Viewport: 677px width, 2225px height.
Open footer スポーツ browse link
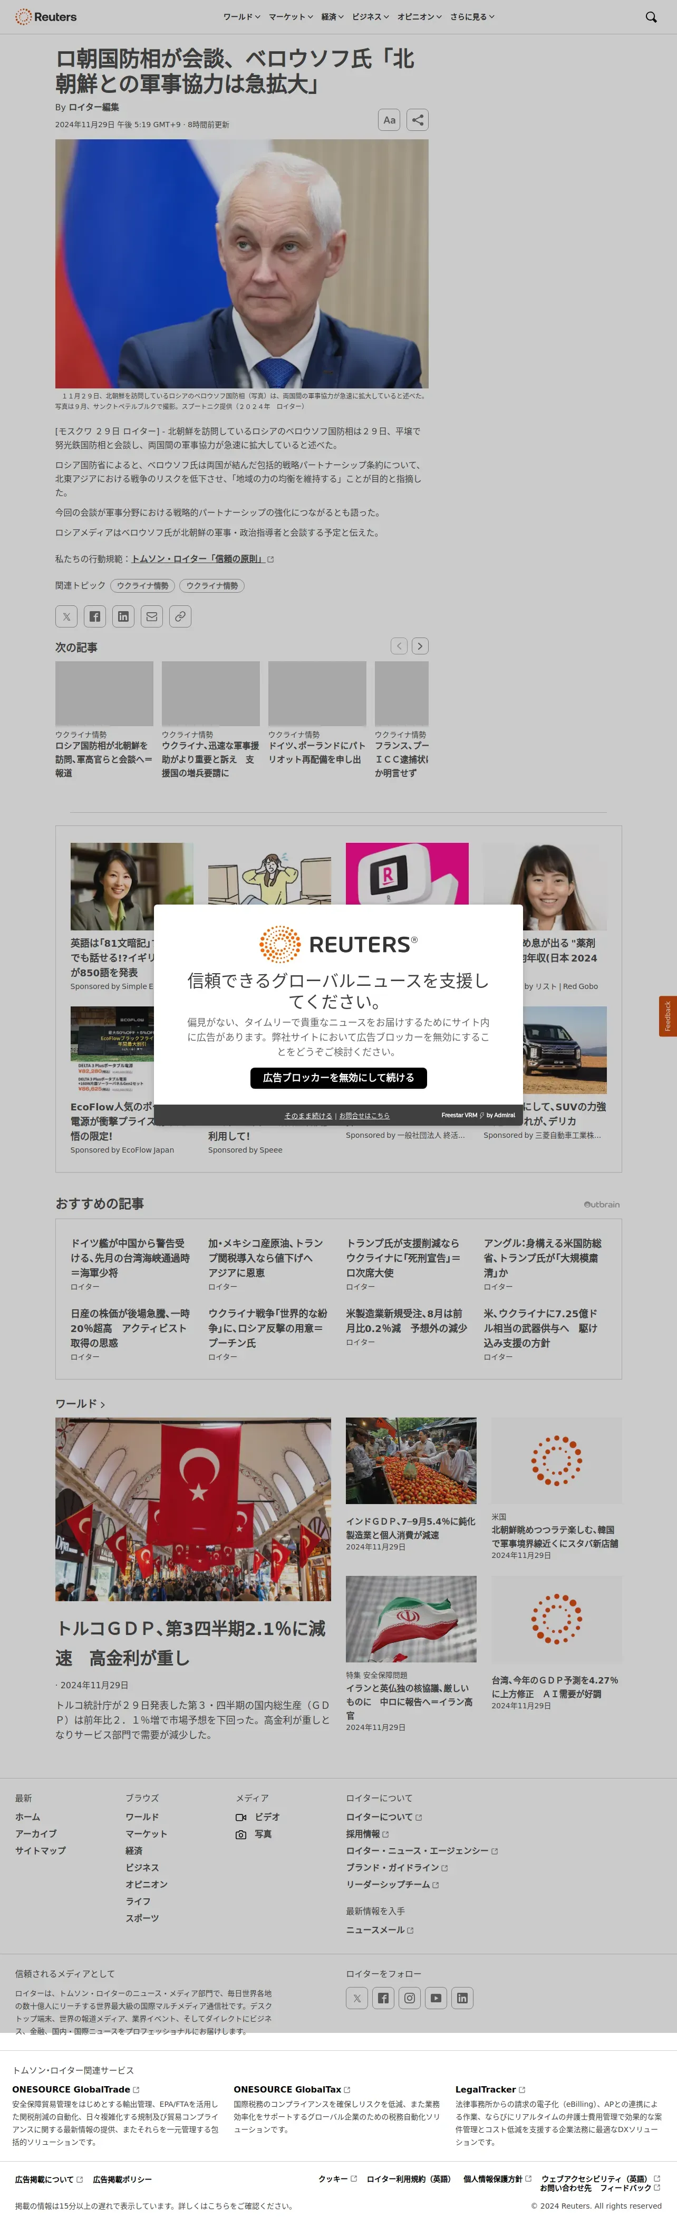click(142, 1918)
